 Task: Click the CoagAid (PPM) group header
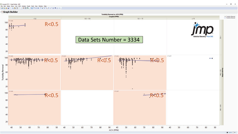click(114, 17)
